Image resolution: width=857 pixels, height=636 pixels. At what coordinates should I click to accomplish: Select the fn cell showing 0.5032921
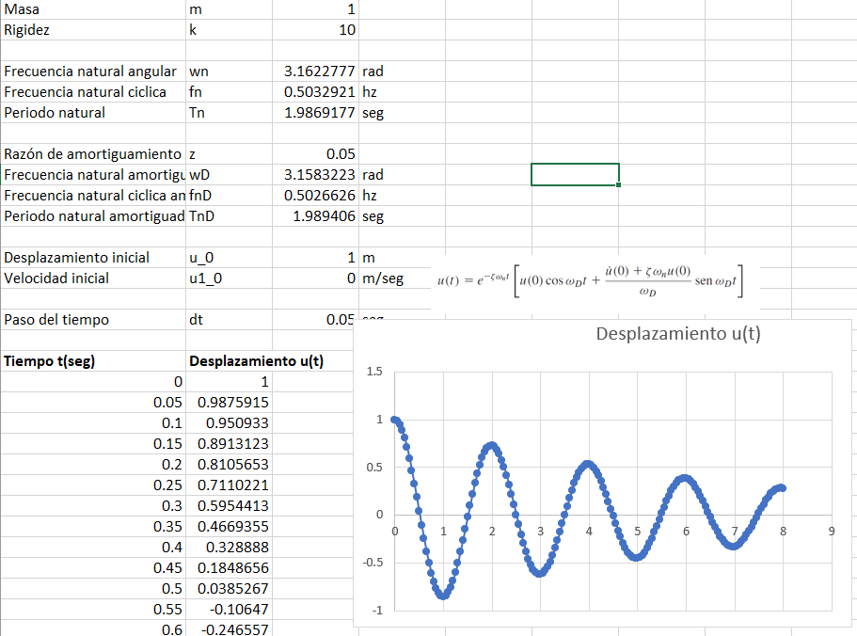pos(315,92)
